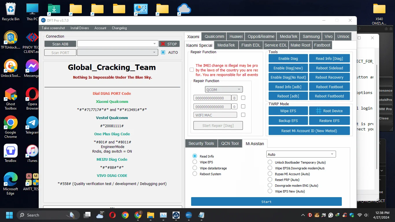Switch to the Huawei tab
Viewport: 395px width, 222px height.
click(236, 36)
